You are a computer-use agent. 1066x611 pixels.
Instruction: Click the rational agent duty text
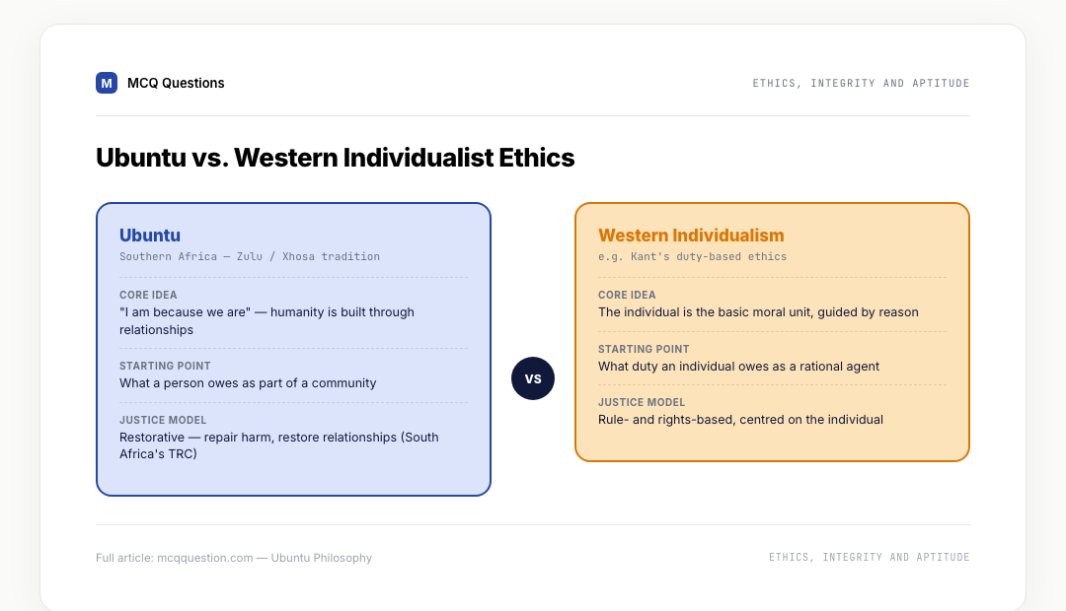(739, 367)
